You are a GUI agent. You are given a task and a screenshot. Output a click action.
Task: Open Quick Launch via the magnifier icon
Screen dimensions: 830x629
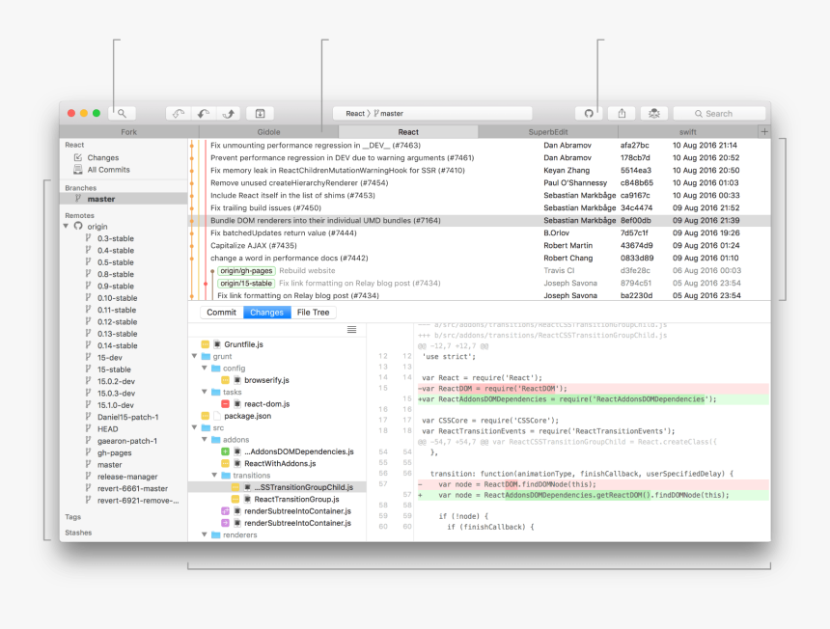point(122,112)
